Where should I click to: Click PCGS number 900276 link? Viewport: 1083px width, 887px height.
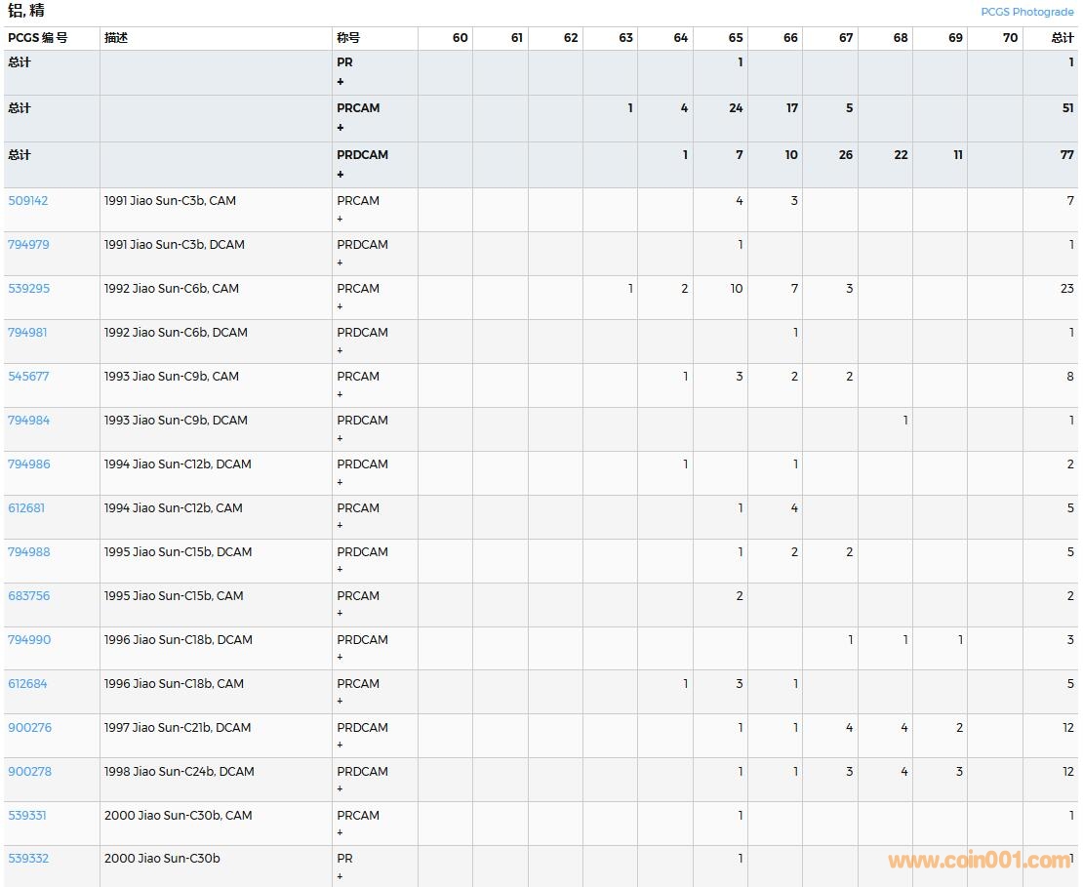click(x=29, y=728)
